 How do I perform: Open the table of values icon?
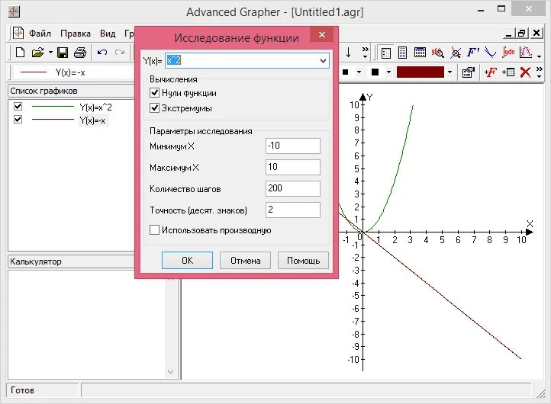(420, 53)
